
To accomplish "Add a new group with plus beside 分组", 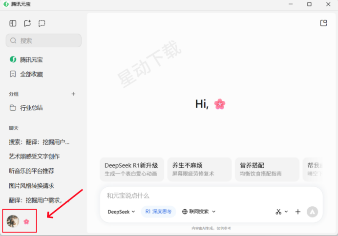I will (73, 94).
